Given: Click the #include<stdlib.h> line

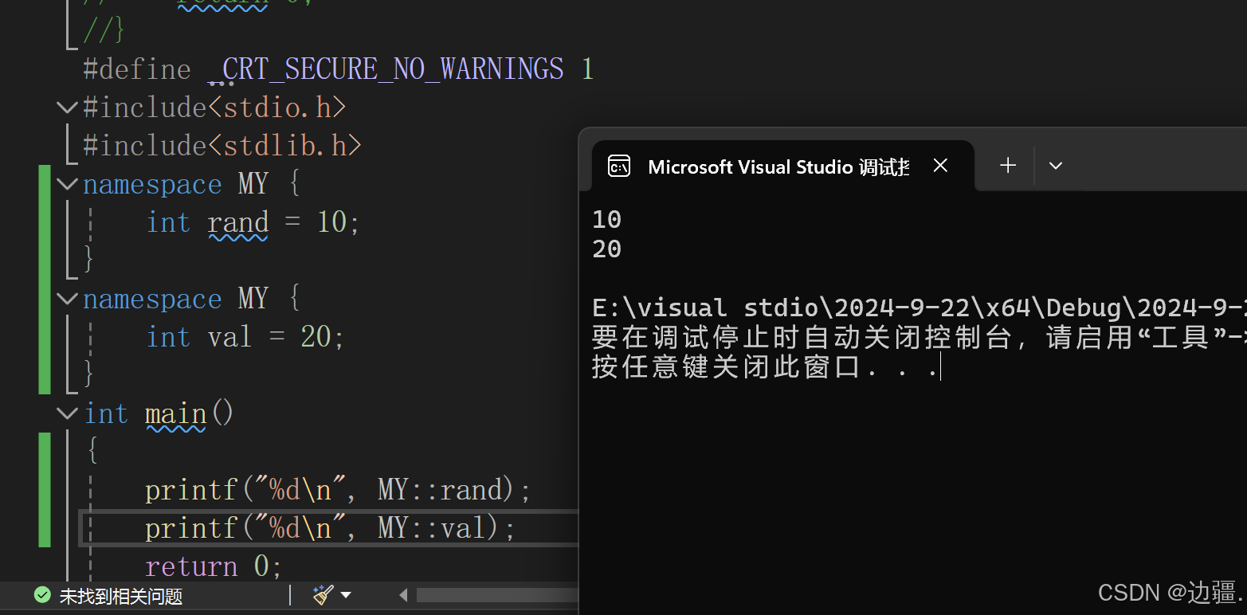Looking at the screenshot, I should [222, 146].
